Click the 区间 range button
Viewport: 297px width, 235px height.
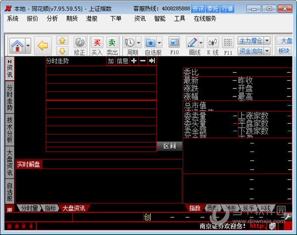click(x=170, y=146)
